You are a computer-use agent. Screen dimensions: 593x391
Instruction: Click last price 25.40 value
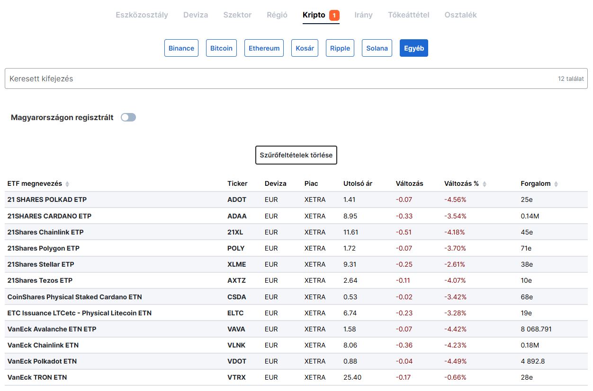click(x=352, y=377)
